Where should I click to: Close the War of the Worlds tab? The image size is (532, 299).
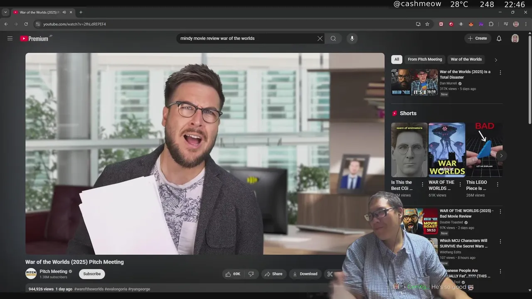(x=71, y=12)
